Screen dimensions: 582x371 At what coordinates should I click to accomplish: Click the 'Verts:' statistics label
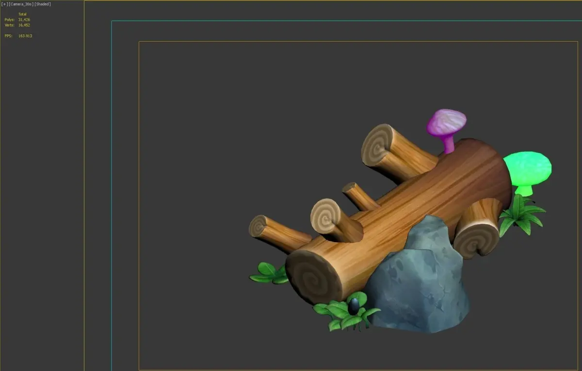coord(10,25)
